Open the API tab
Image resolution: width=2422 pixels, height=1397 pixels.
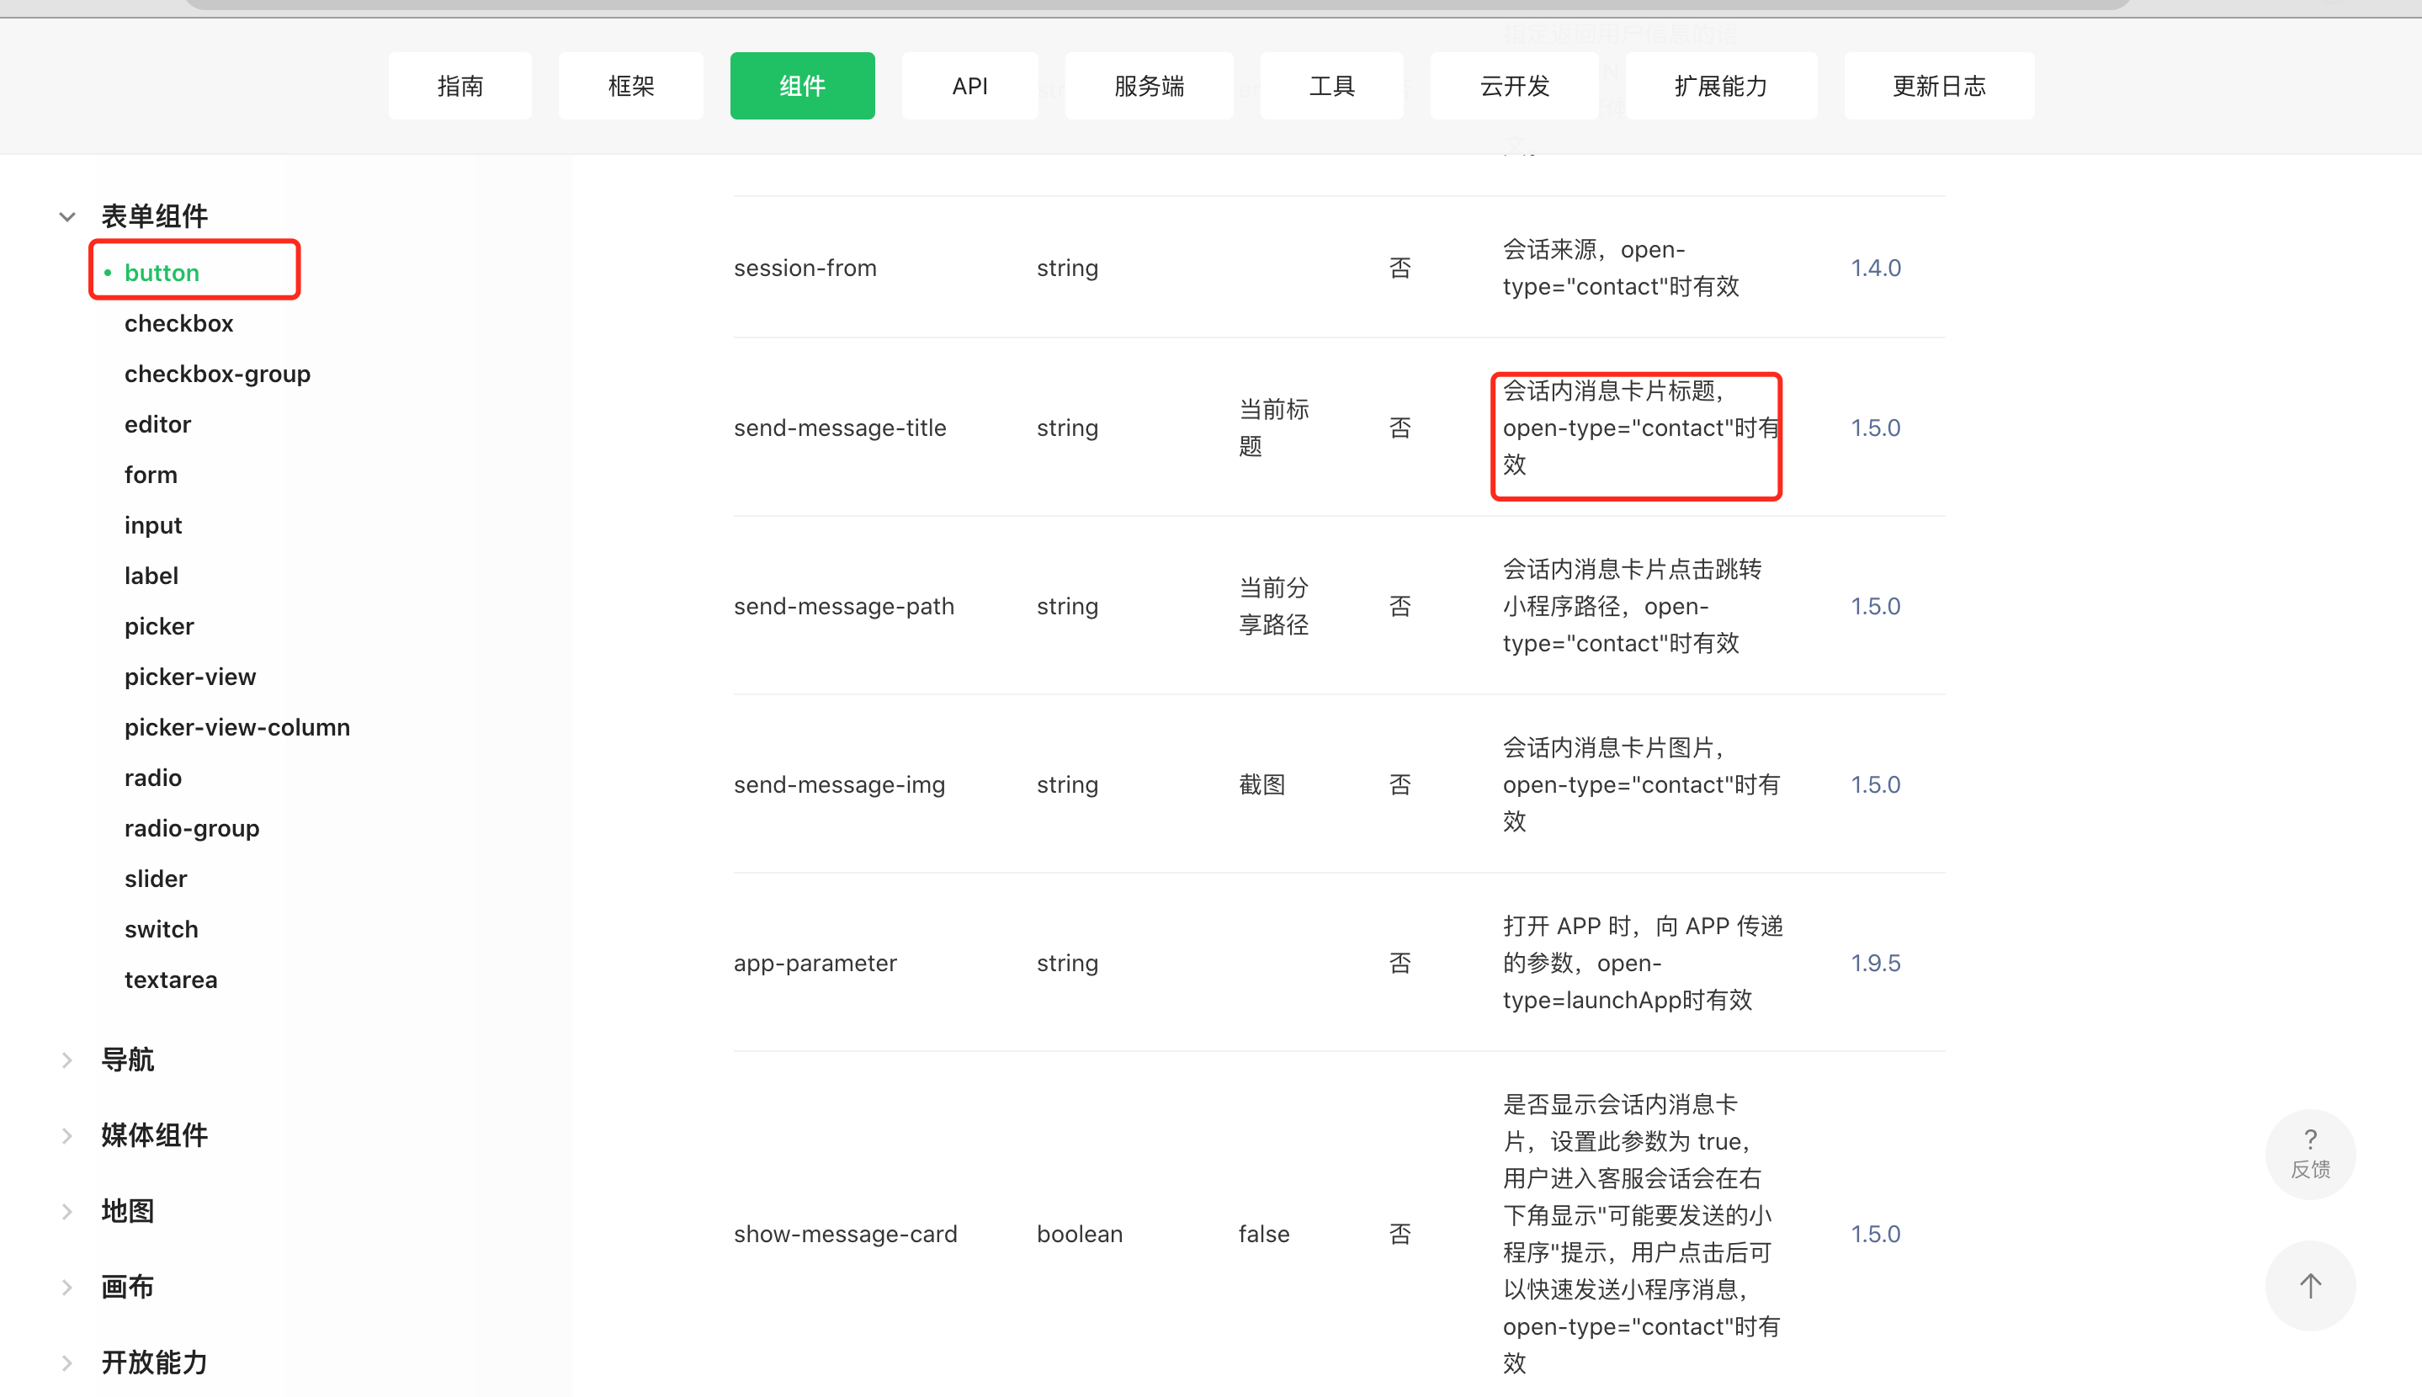(969, 87)
